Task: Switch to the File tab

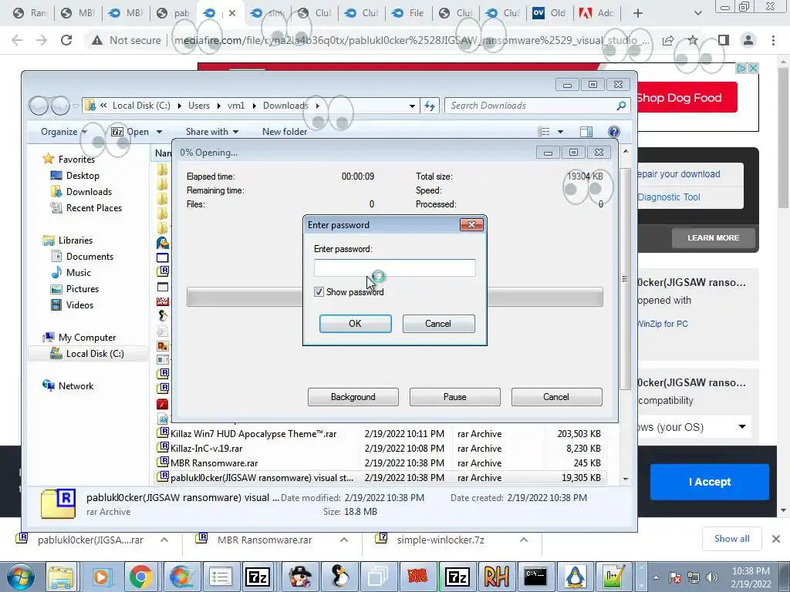Action: [408, 13]
